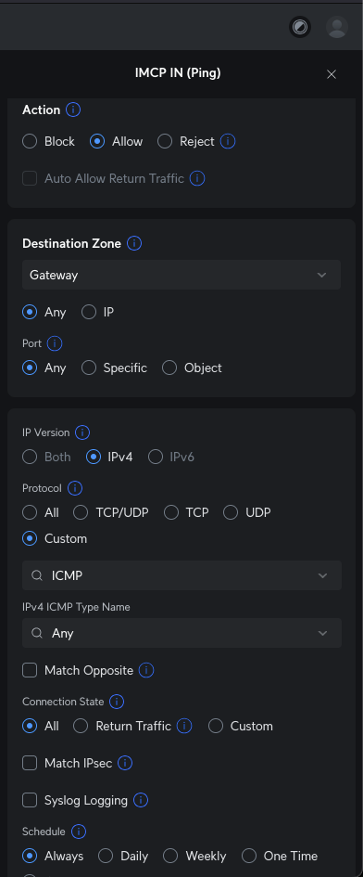Select the Block action radio button
Viewport: 363px width, 877px height.
[30, 141]
